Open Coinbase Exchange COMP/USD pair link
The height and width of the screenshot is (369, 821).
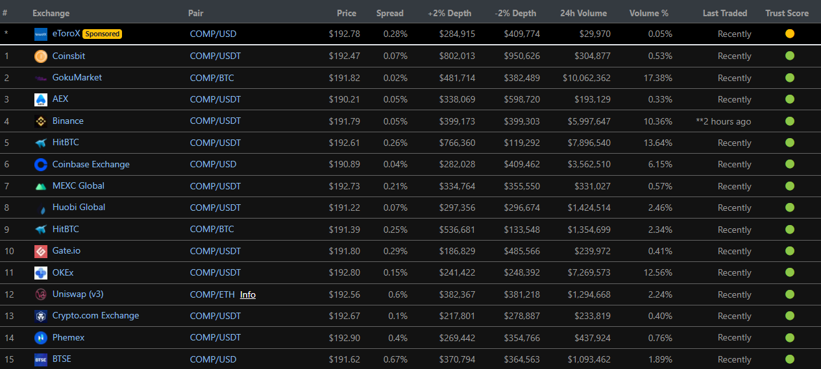[x=214, y=165]
